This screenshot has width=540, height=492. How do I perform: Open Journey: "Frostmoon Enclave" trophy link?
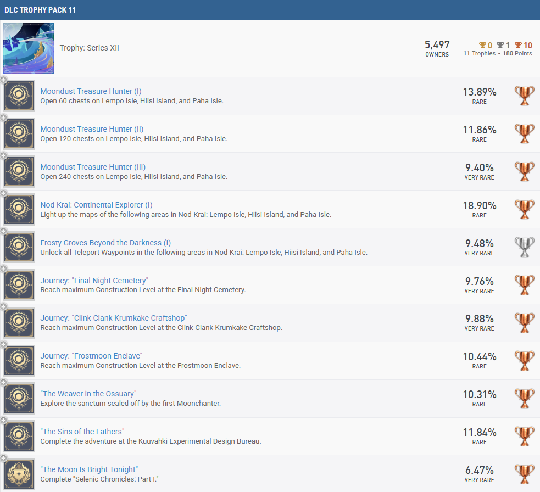91,356
